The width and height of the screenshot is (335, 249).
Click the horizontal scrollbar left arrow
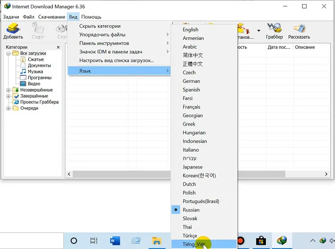(69, 174)
